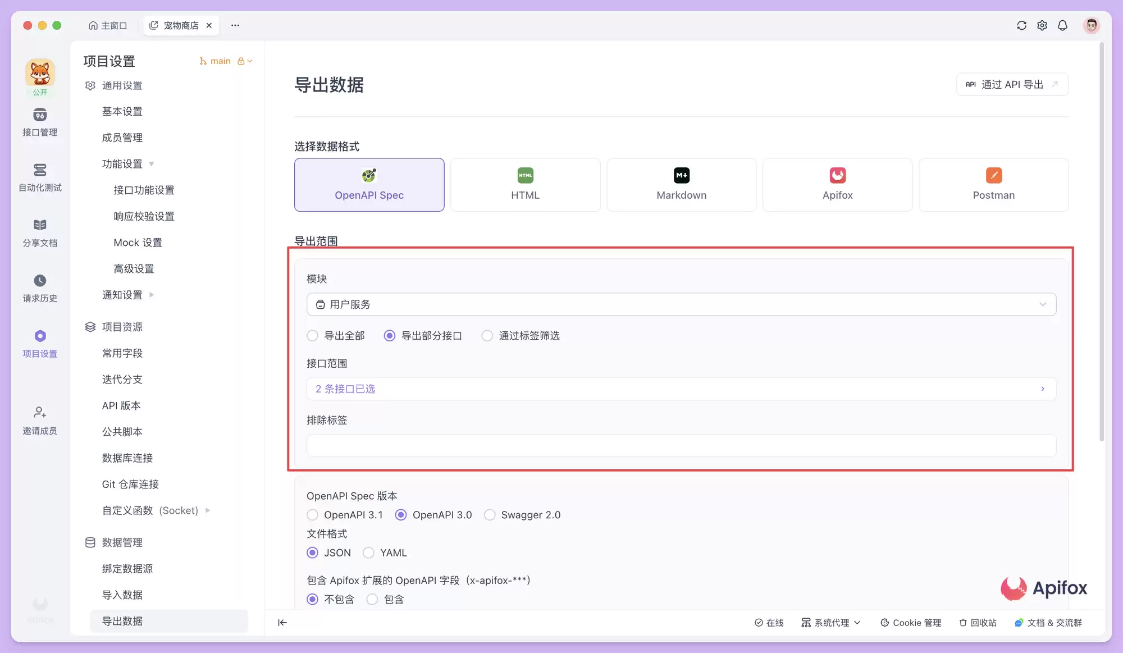The height and width of the screenshot is (653, 1123).
Task: Click the 邀请成员 add-person icon
Action: pos(40,412)
